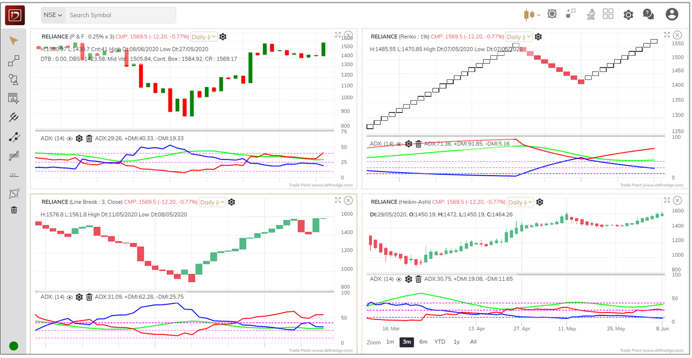Click 'RELIANCE (Renko : 1%)' chart title

pos(400,36)
